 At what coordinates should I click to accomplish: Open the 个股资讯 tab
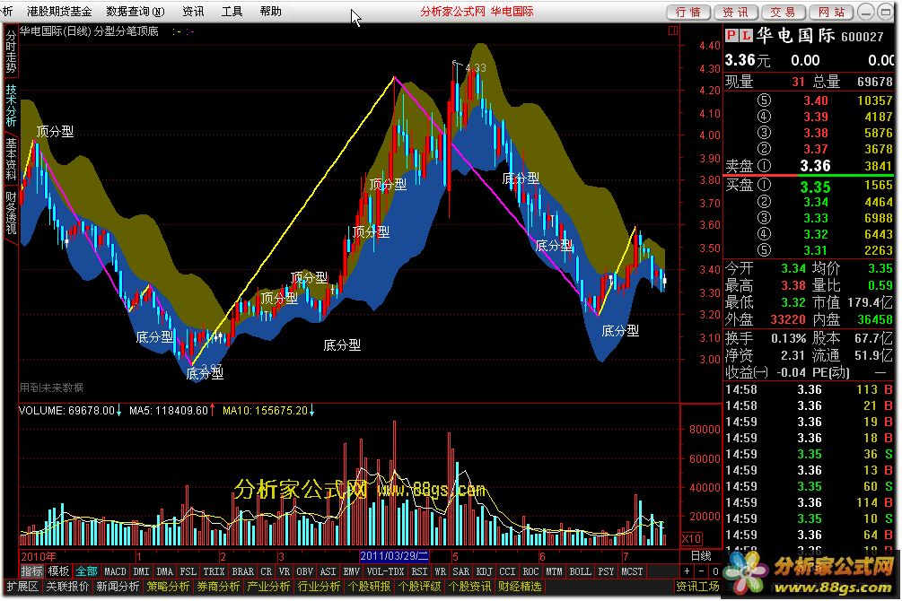470,586
